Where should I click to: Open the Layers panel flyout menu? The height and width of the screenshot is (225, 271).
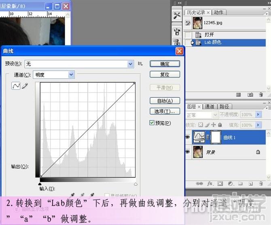(268, 108)
